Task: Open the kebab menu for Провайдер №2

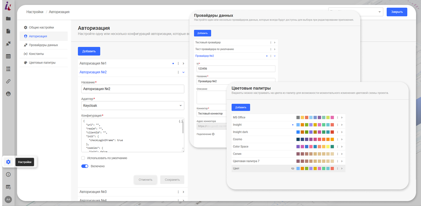Action: tap(270, 56)
